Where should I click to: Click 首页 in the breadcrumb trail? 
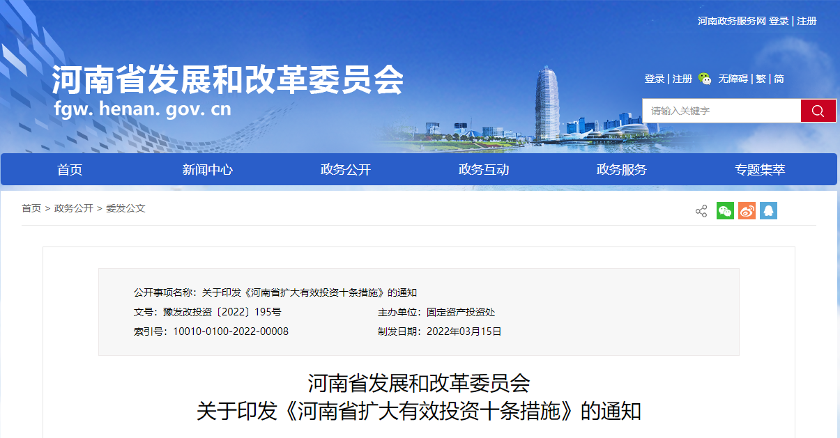(31, 208)
